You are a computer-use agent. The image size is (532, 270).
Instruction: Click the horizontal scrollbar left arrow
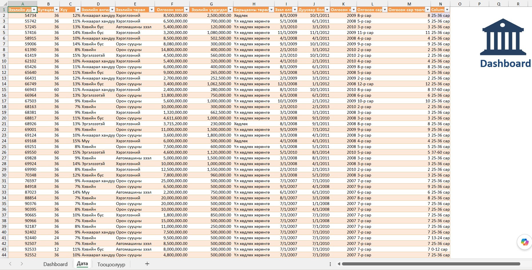[339, 264]
